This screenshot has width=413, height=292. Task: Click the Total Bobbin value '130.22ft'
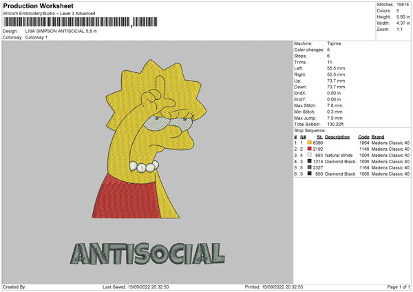(335, 125)
